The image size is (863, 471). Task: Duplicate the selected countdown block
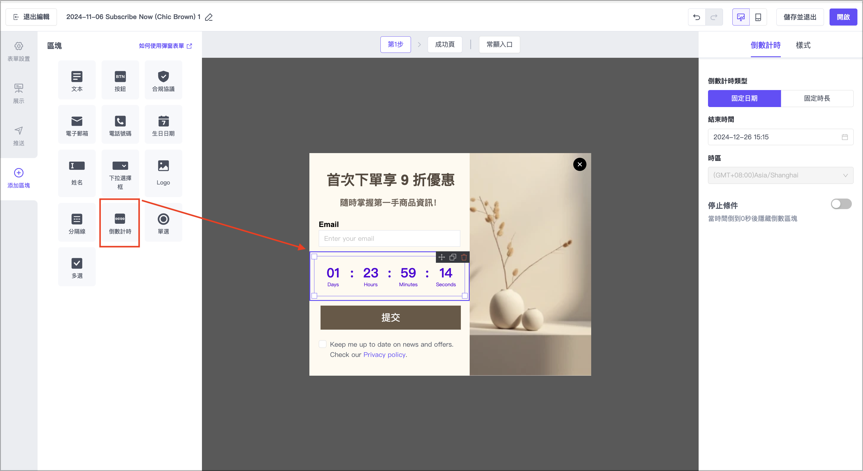[x=453, y=257]
